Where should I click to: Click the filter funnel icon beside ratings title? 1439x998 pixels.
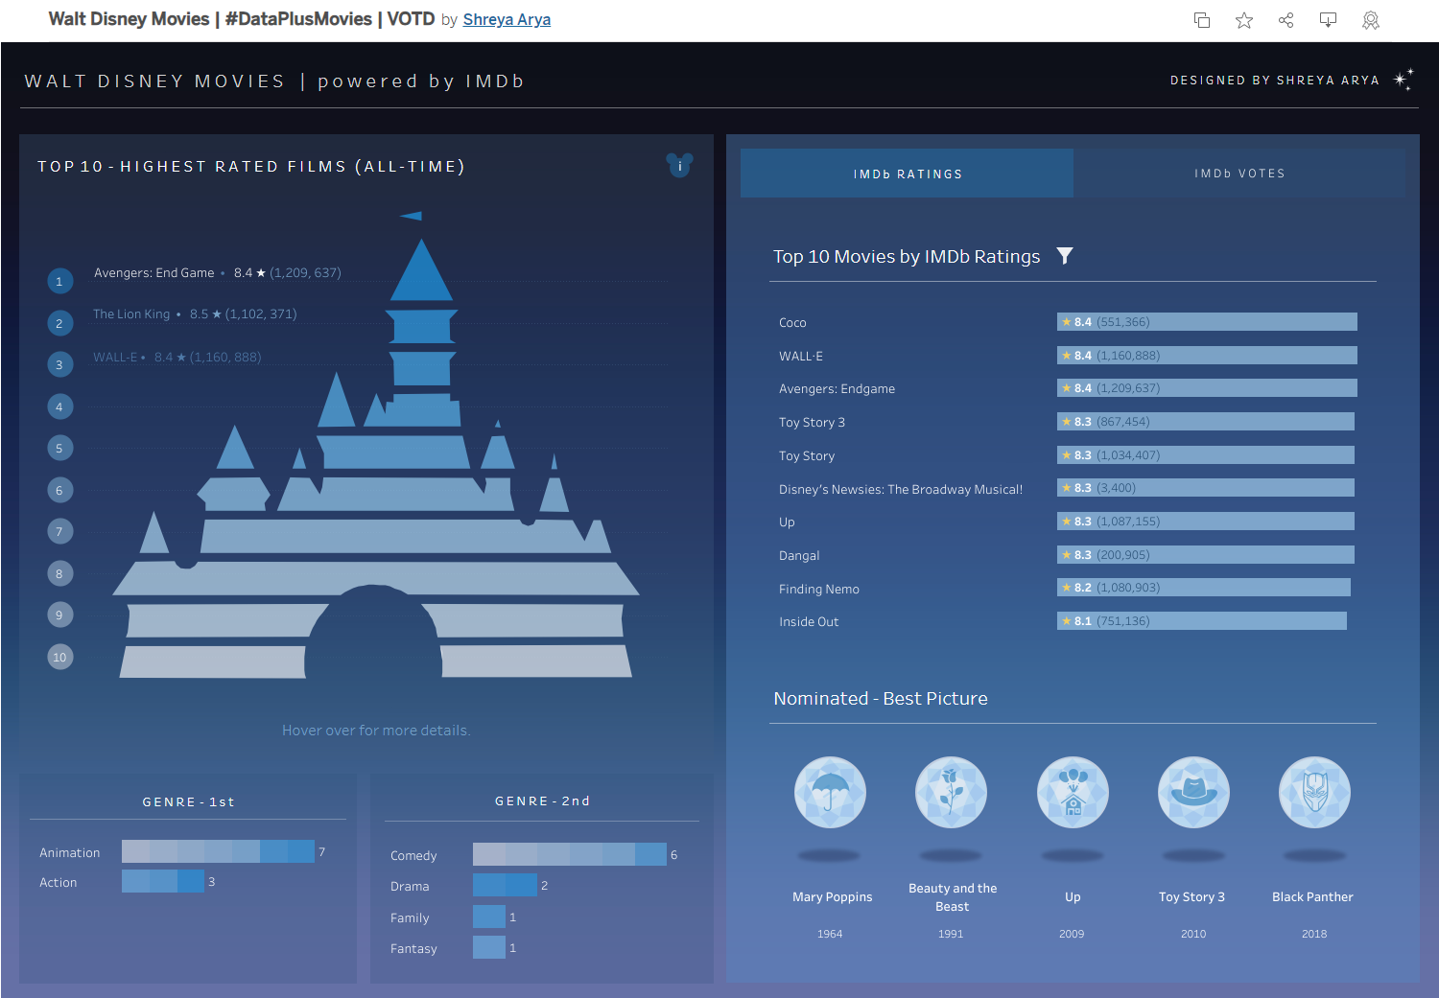pyautogui.click(x=1065, y=256)
